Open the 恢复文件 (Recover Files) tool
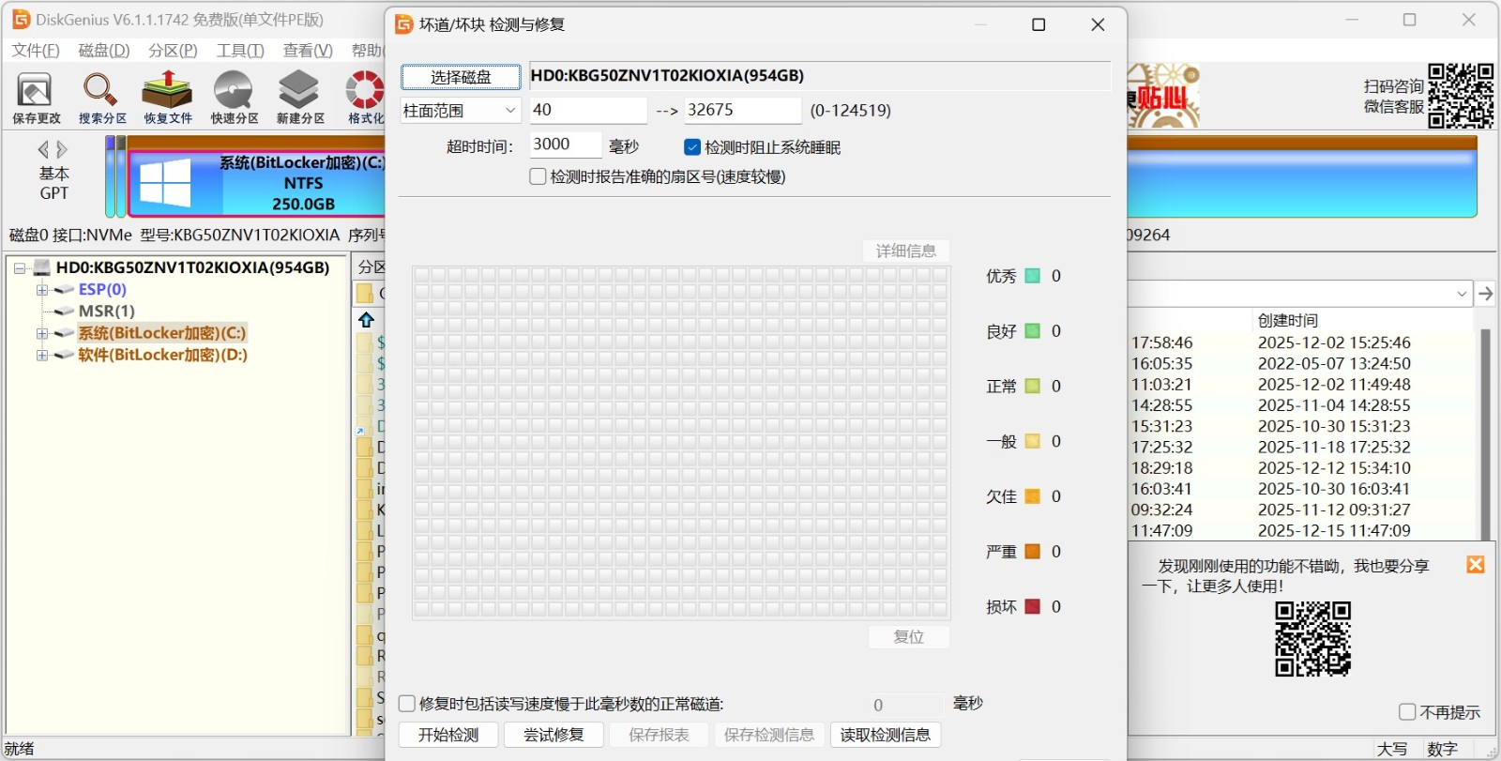The image size is (1501, 761). click(167, 97)
